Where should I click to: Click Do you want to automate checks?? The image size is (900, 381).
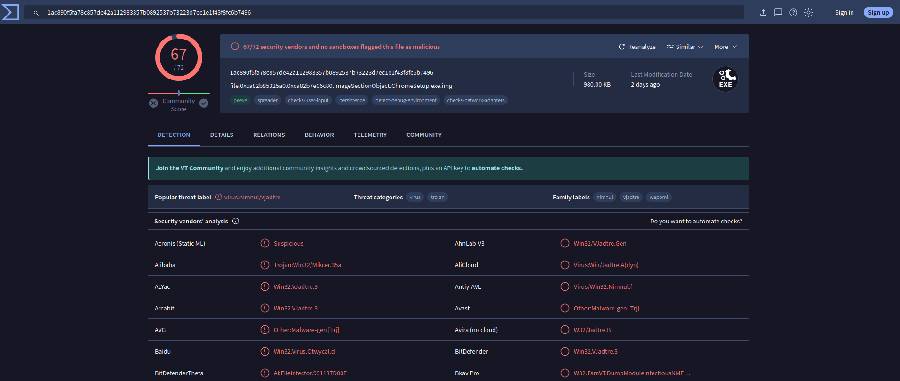[696, 222]
